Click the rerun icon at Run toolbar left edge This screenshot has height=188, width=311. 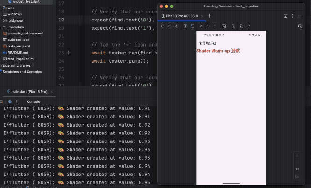[1, 101]
